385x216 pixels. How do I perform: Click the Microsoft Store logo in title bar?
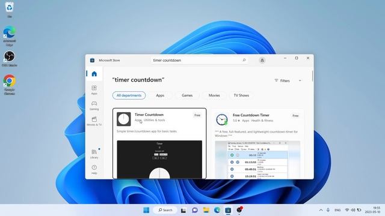pos(92,60)
